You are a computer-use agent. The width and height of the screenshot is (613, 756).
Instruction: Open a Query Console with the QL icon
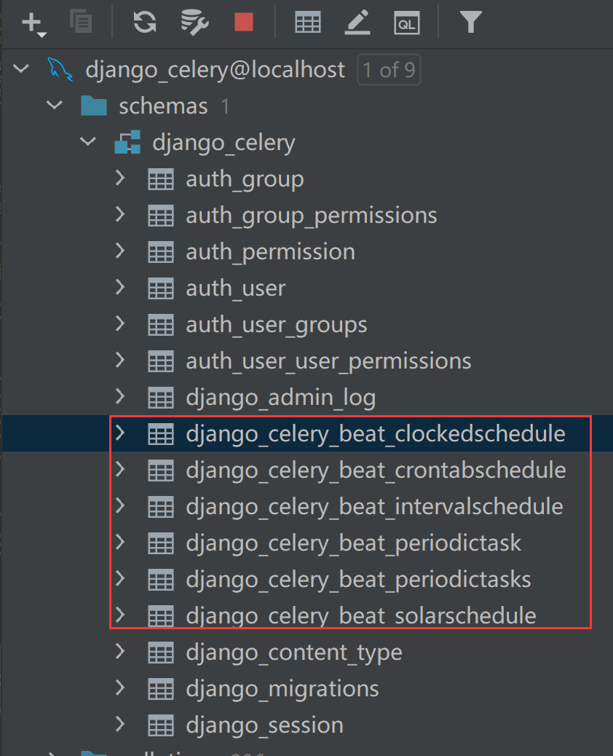point(407,23)
